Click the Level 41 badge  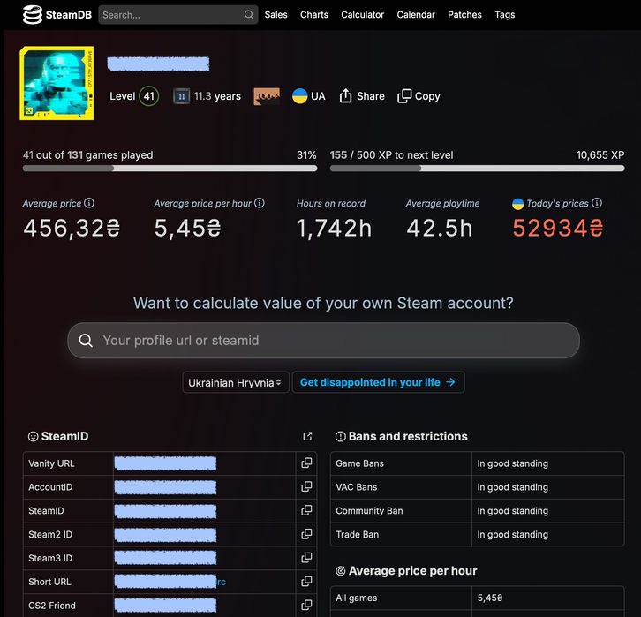149,96
